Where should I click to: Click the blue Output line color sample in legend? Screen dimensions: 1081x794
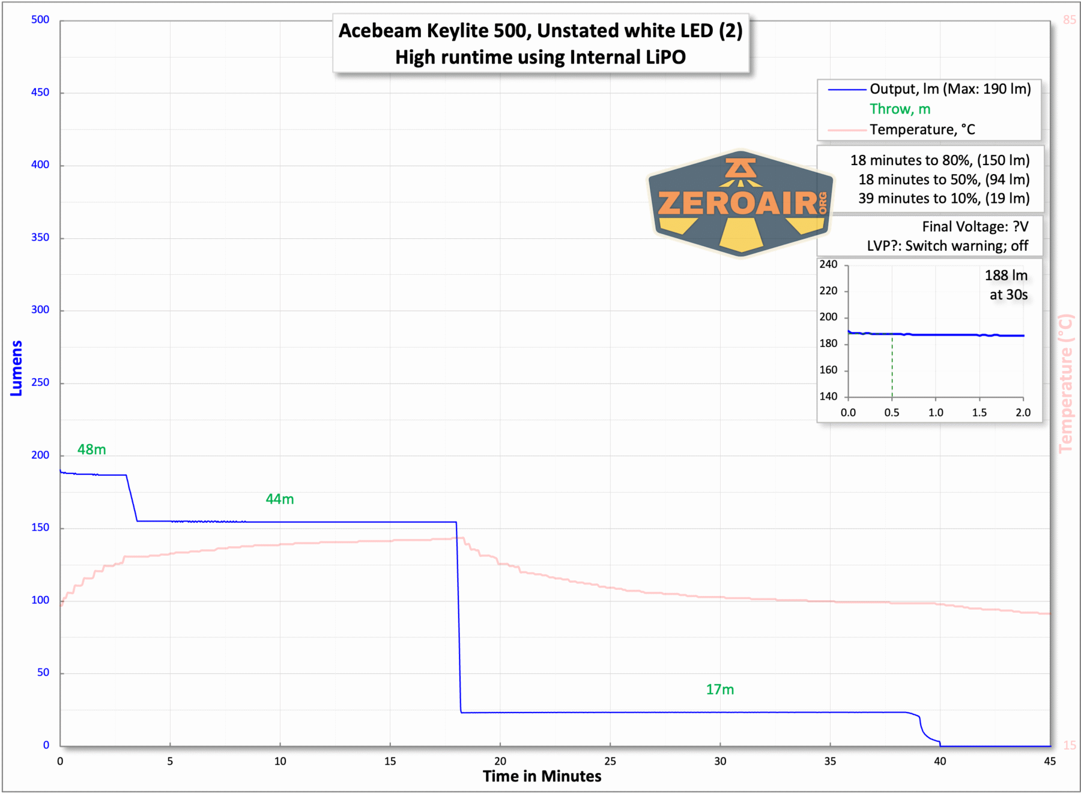pyautogui.click(x=846, y=89)
